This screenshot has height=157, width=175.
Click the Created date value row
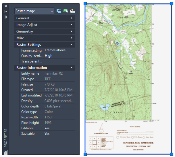[59, 90]
